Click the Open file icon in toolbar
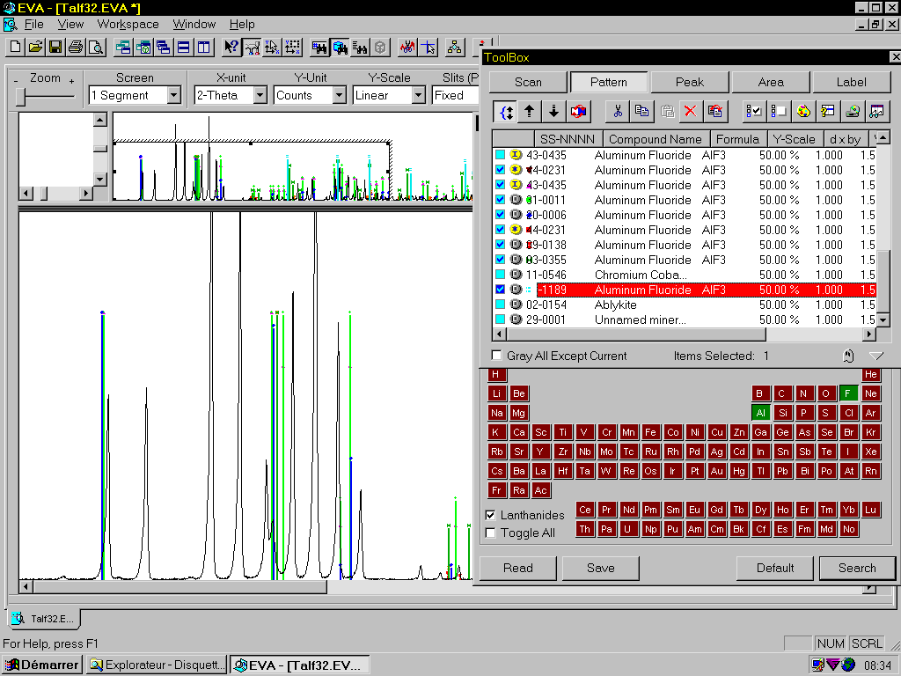This screenshot has height=676, width=901. [x=35, y=47]
